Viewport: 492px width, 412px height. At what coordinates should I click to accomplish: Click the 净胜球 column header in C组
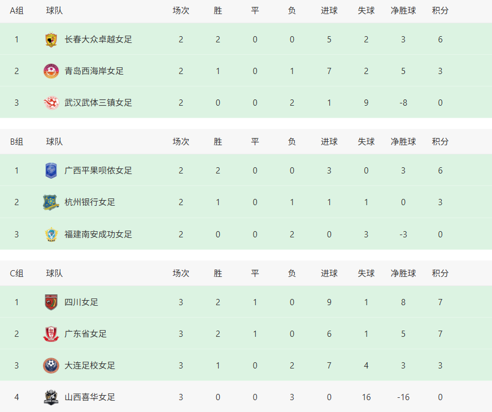403,274
